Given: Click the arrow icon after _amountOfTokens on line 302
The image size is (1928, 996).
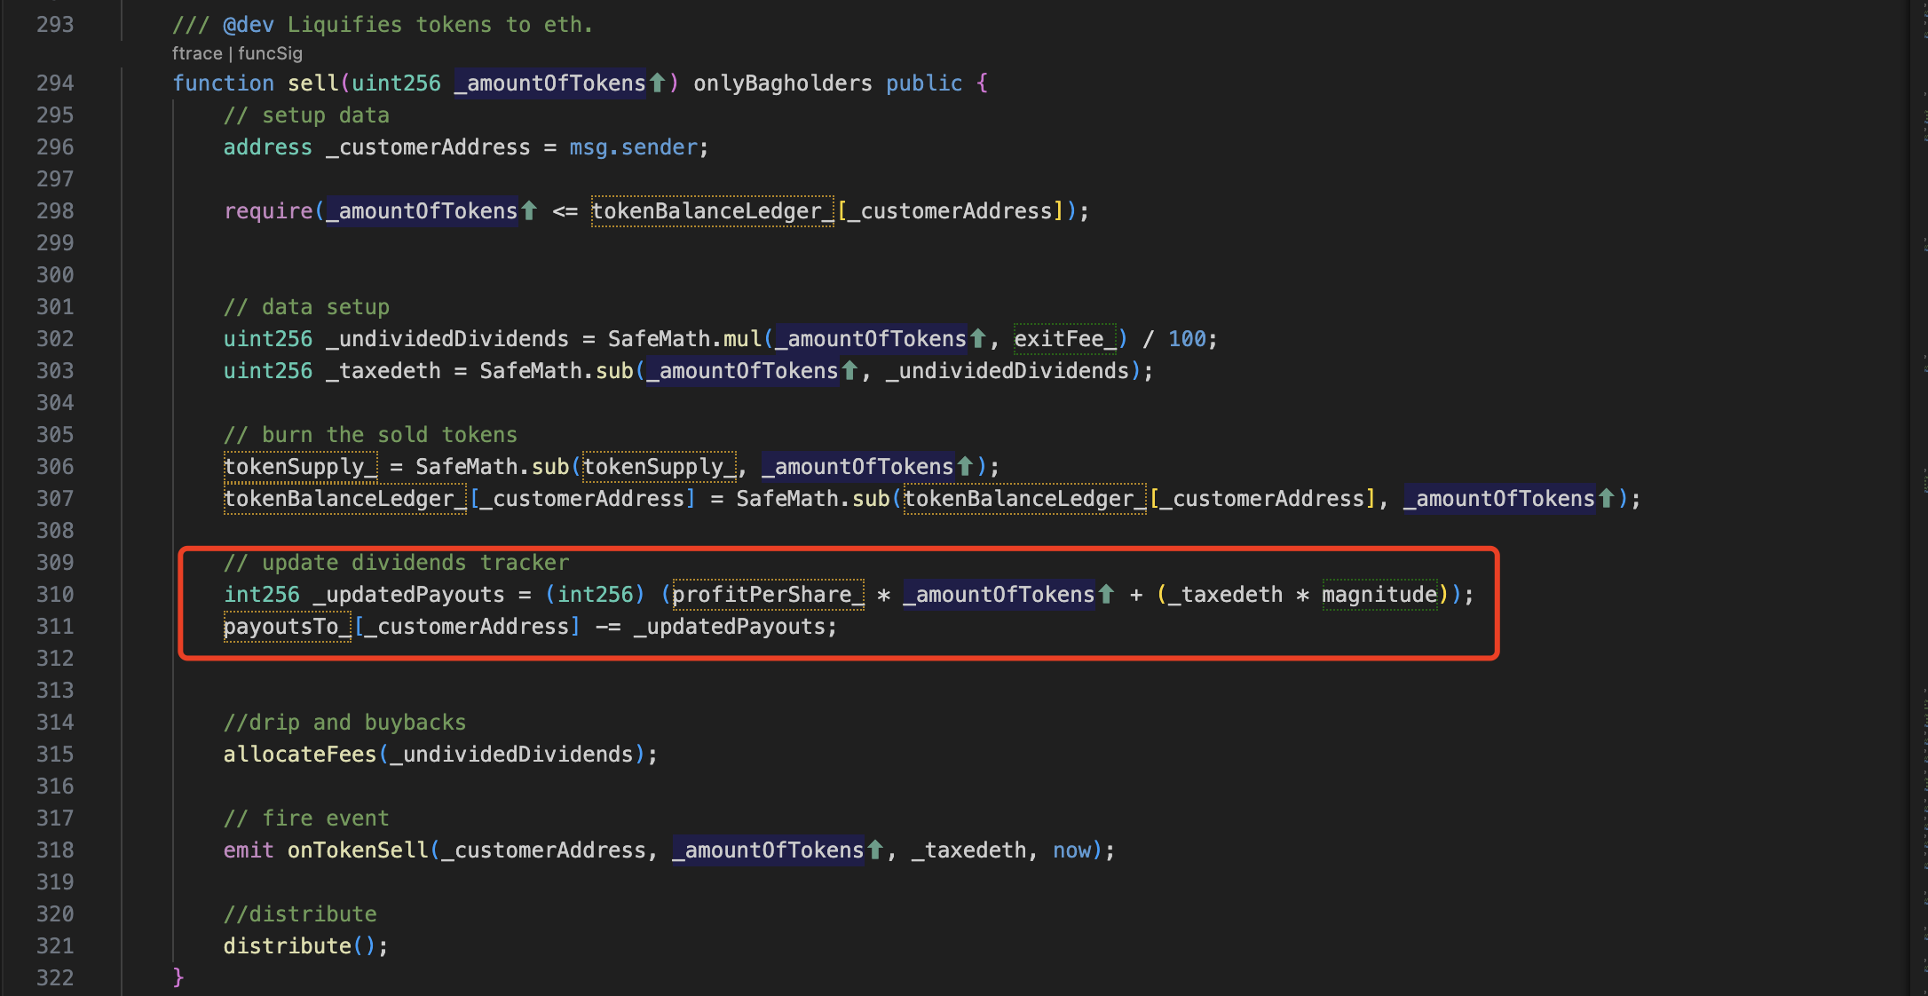Looking at the screenshot, I should (x=978, y=338).
